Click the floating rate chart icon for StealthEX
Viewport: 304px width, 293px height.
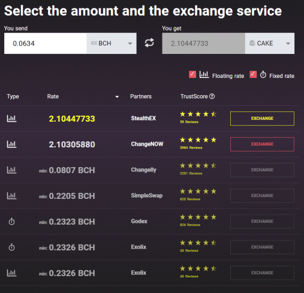pos(11,119)
